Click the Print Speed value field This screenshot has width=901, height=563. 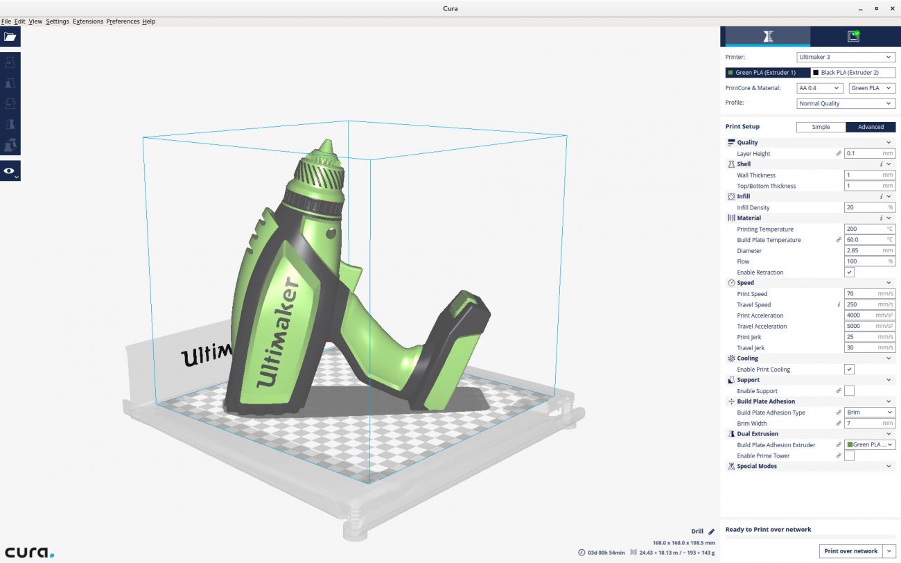tap(870, 294)
